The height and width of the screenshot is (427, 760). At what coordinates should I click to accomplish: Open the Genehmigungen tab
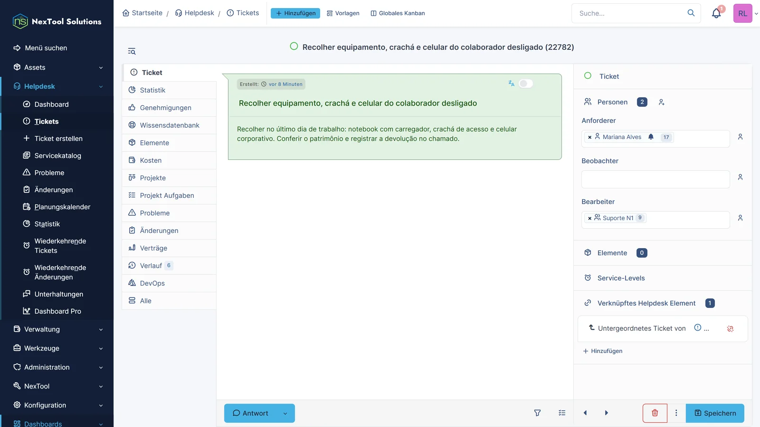tap(169, 108)
